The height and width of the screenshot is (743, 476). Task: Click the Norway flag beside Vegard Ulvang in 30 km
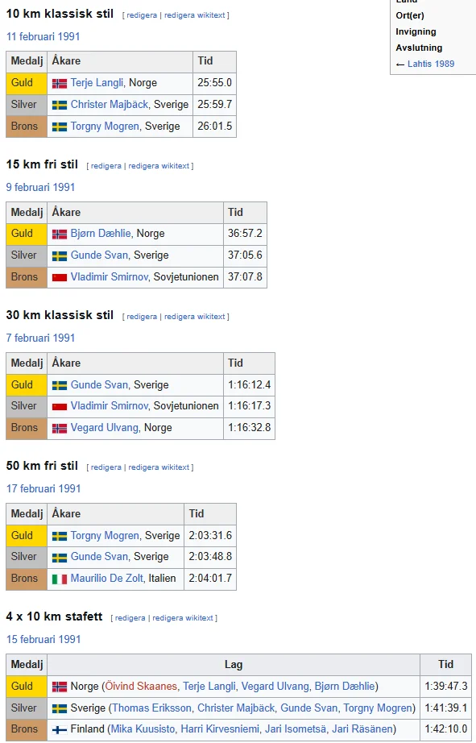[60, 429]
